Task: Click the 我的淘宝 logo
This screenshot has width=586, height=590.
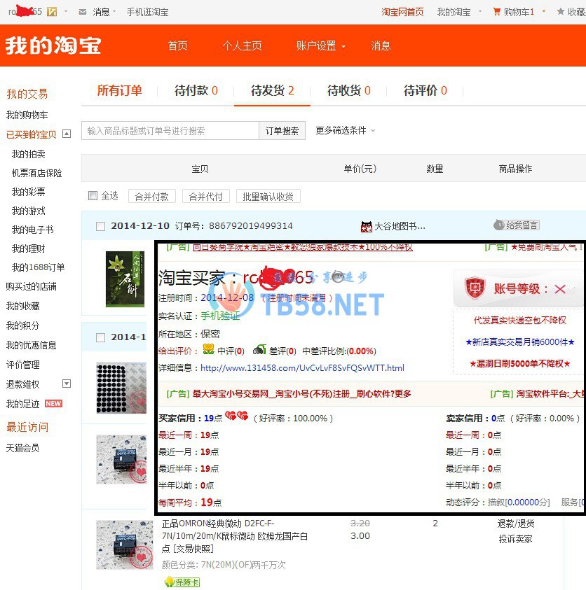Action: pos(53,45)
